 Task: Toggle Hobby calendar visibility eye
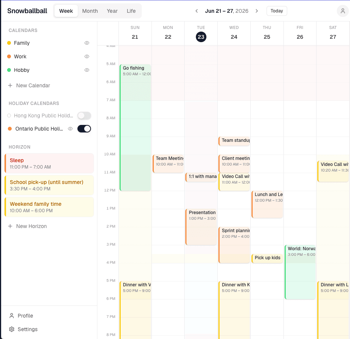(x=87, y=70)
